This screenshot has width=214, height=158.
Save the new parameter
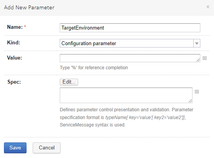point(15,148)
